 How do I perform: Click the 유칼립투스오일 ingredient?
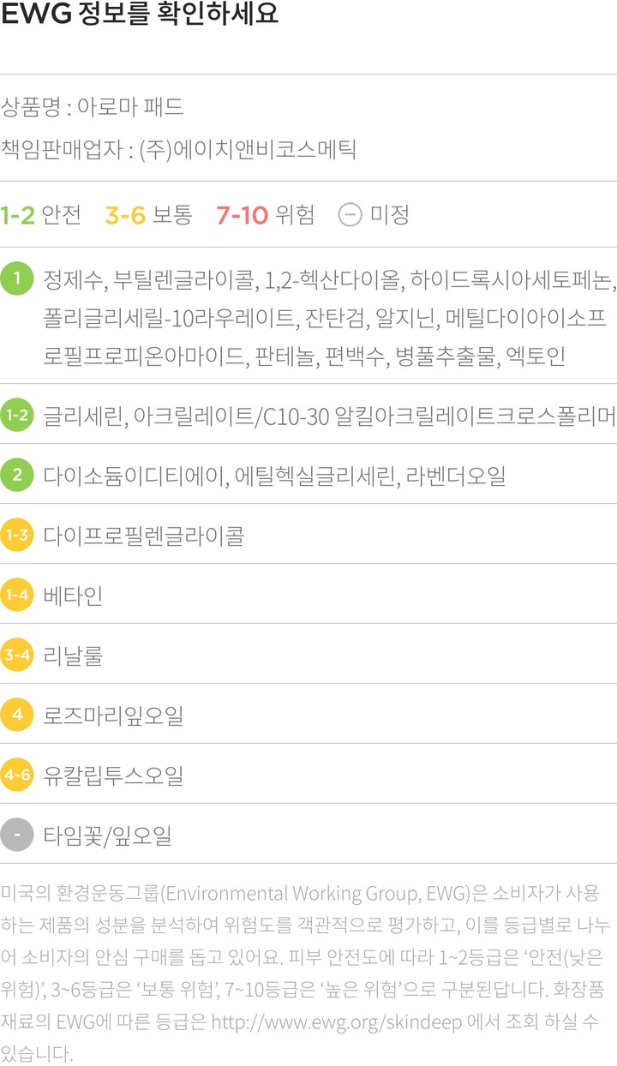(x=113, y=776)
